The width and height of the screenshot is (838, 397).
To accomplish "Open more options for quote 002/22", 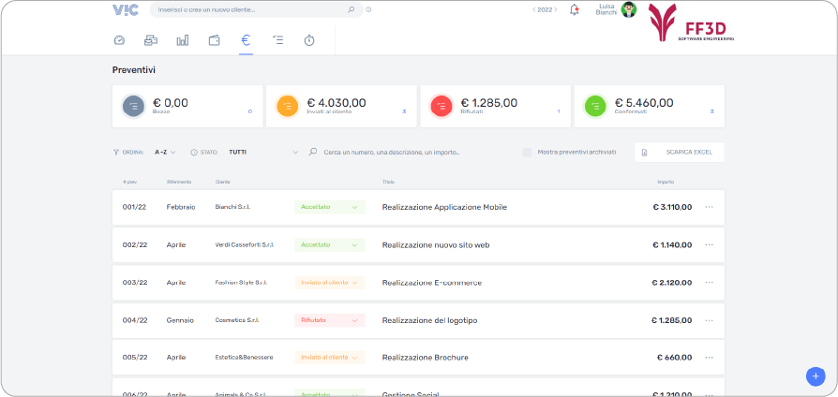I will point(710,245).
